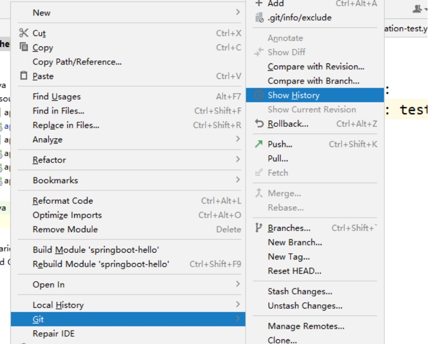Viewport: 428px width, 344px height.
Task: Choose Manage Remotes entry
Action: pyautogui.click(x=306, y=326)
